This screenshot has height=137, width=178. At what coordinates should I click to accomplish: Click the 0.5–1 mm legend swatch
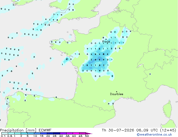[x=11, y=133]
